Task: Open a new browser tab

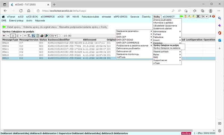Action: click(54, 4)
